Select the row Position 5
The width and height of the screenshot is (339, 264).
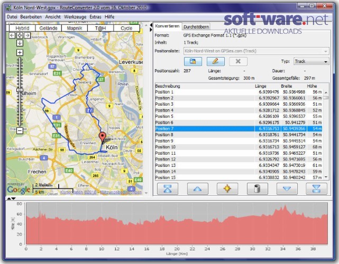(x=239, y=116)
